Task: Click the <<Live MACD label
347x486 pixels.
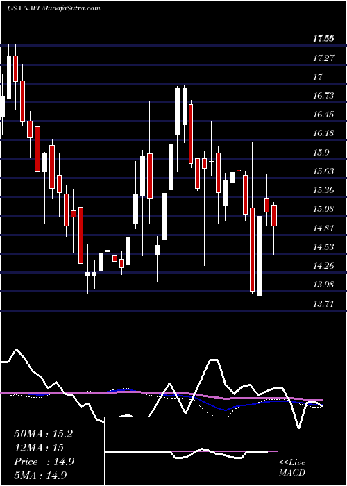Action: (x=292, y=468)
